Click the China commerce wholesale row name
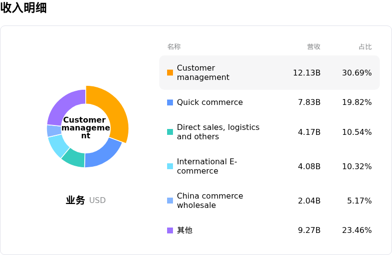This screenshot has width=392, height=255. click(x=210, y=201)
